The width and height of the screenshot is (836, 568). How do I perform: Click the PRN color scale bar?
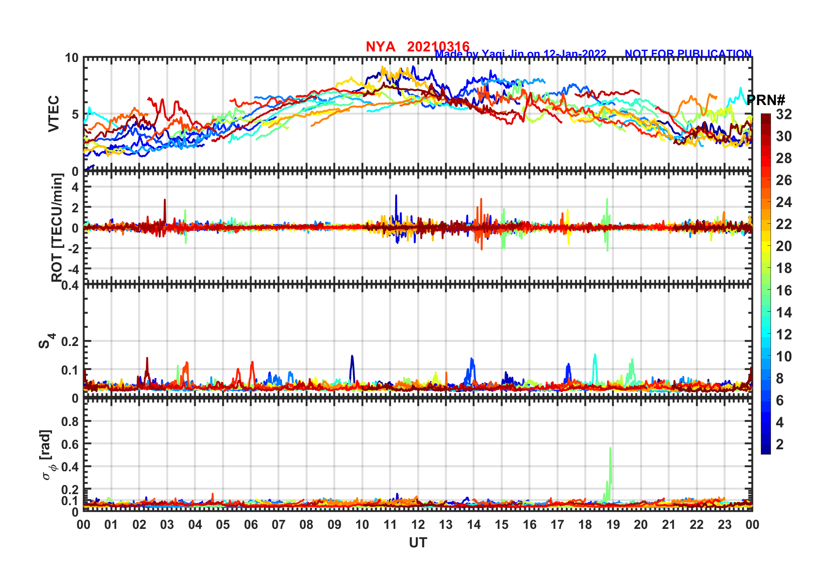[x=766, y=284]
